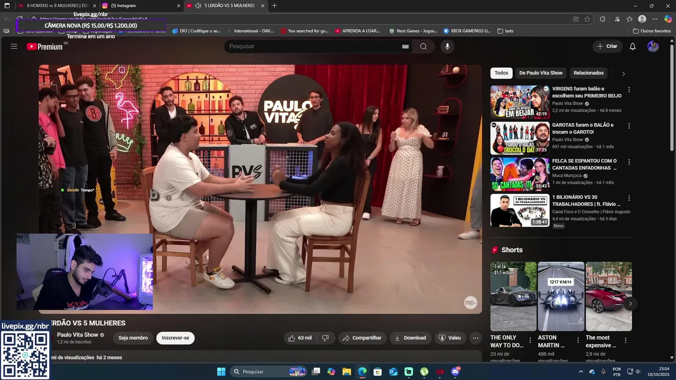The height and width of the screenshot is (380, 676).
Task: Open options for GAROTAS furam o BALÃO video
Action: pos(629,126)
